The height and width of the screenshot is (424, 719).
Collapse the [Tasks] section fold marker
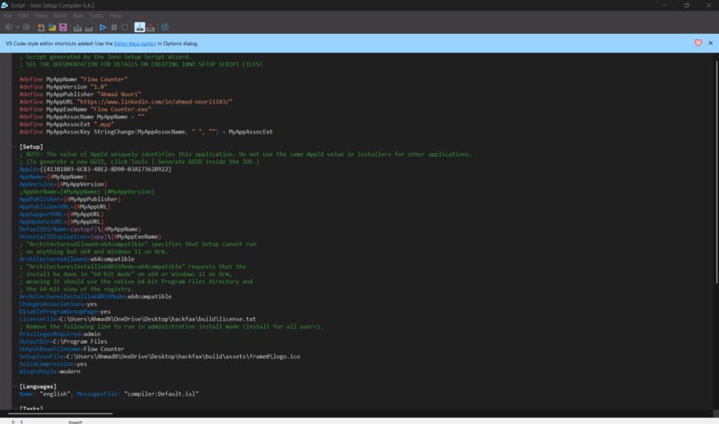(x=15, y=408)
